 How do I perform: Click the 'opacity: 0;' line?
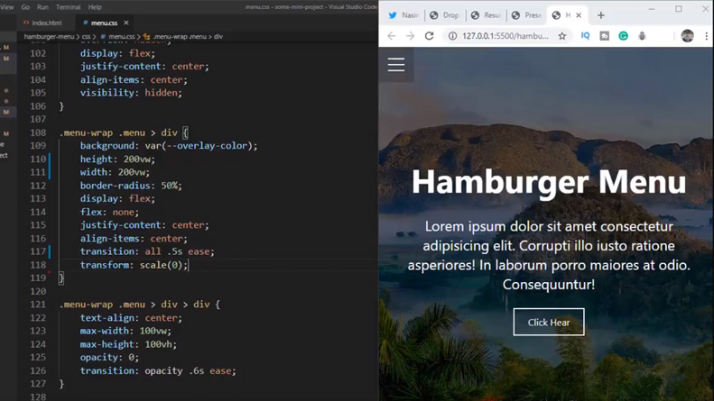(x=109, y=358)
